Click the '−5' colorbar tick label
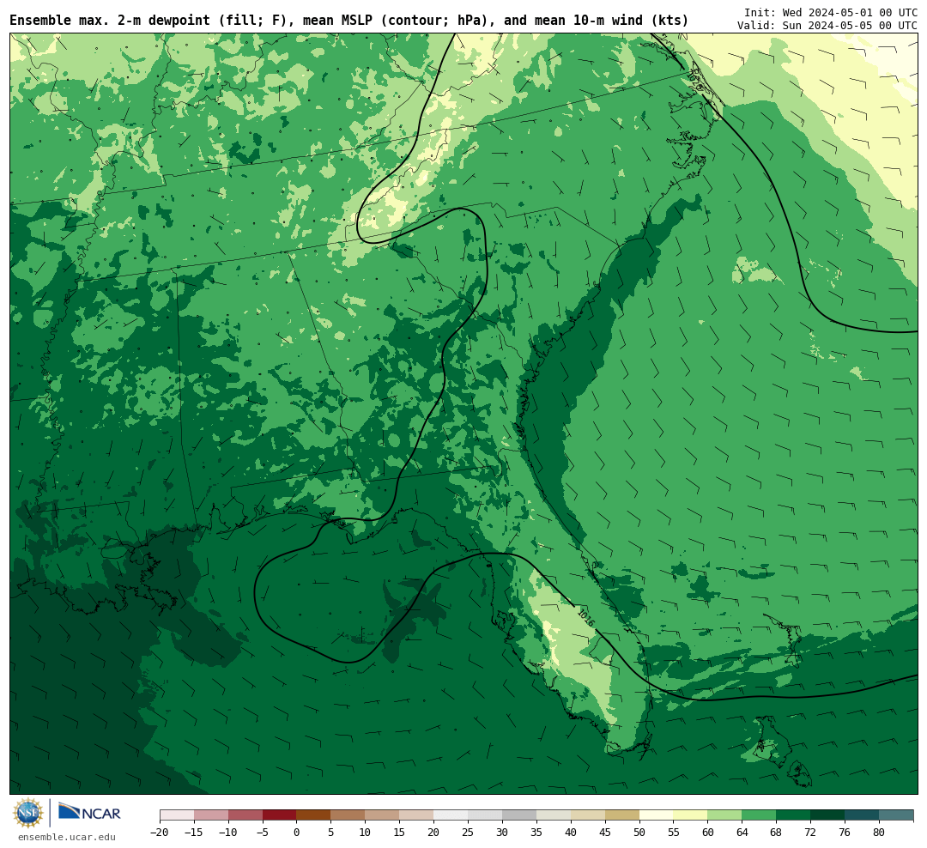The width and height of the screenshot is (927, 848). pos(263,833)
